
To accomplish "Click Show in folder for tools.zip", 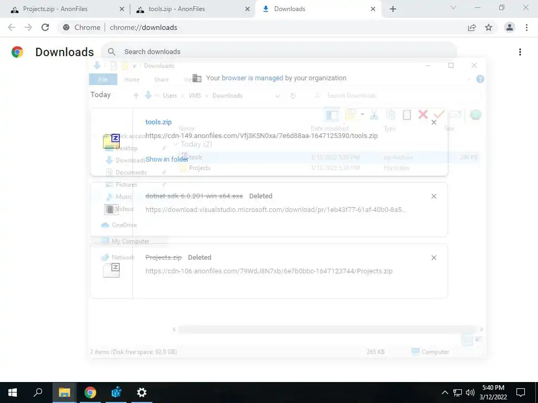I will 167,160.
